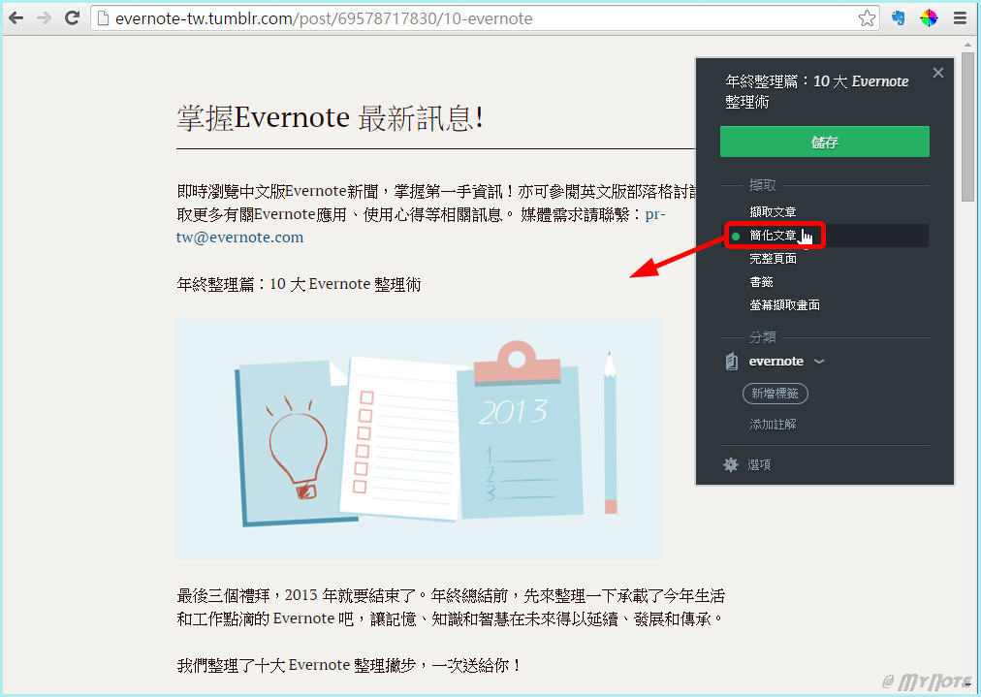The width and height of the screenshot is (981, 697).
Task: Click the notebook icon beside evernote
Action: [x=731, y=362]
